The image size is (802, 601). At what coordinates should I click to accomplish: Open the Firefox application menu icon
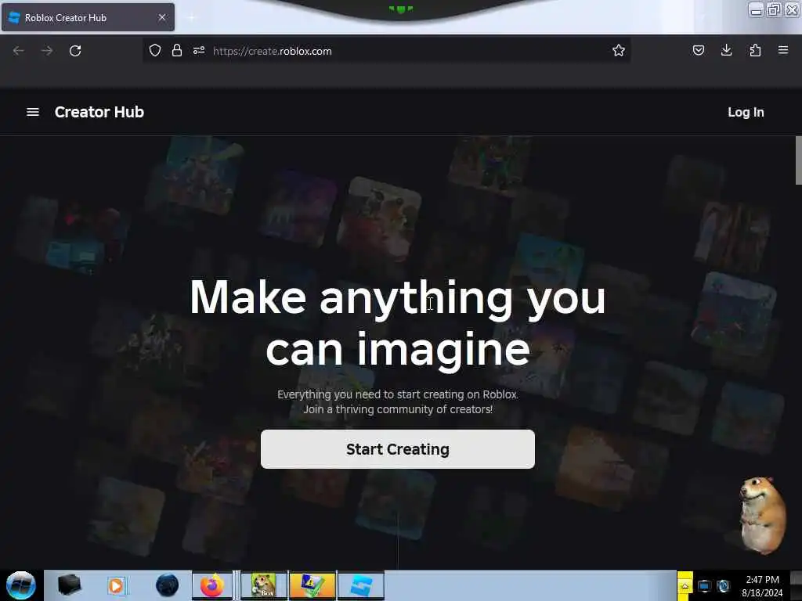coord(783,50)
